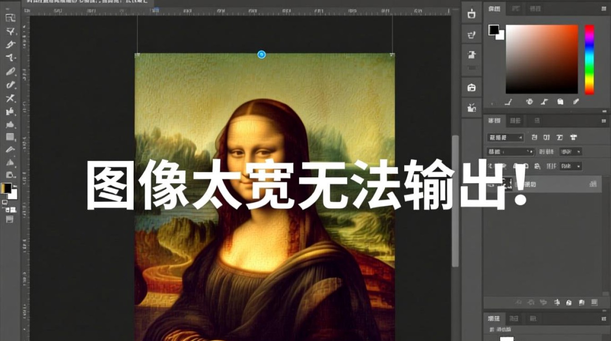This screenshot has width=611, height=341.
Task: Open the color panel's flyout menu
Action: [x=604, y=9]
